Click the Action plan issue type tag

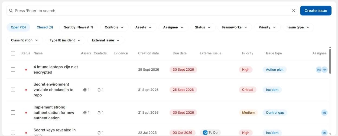pyautogui.click(x=275, y=70)
